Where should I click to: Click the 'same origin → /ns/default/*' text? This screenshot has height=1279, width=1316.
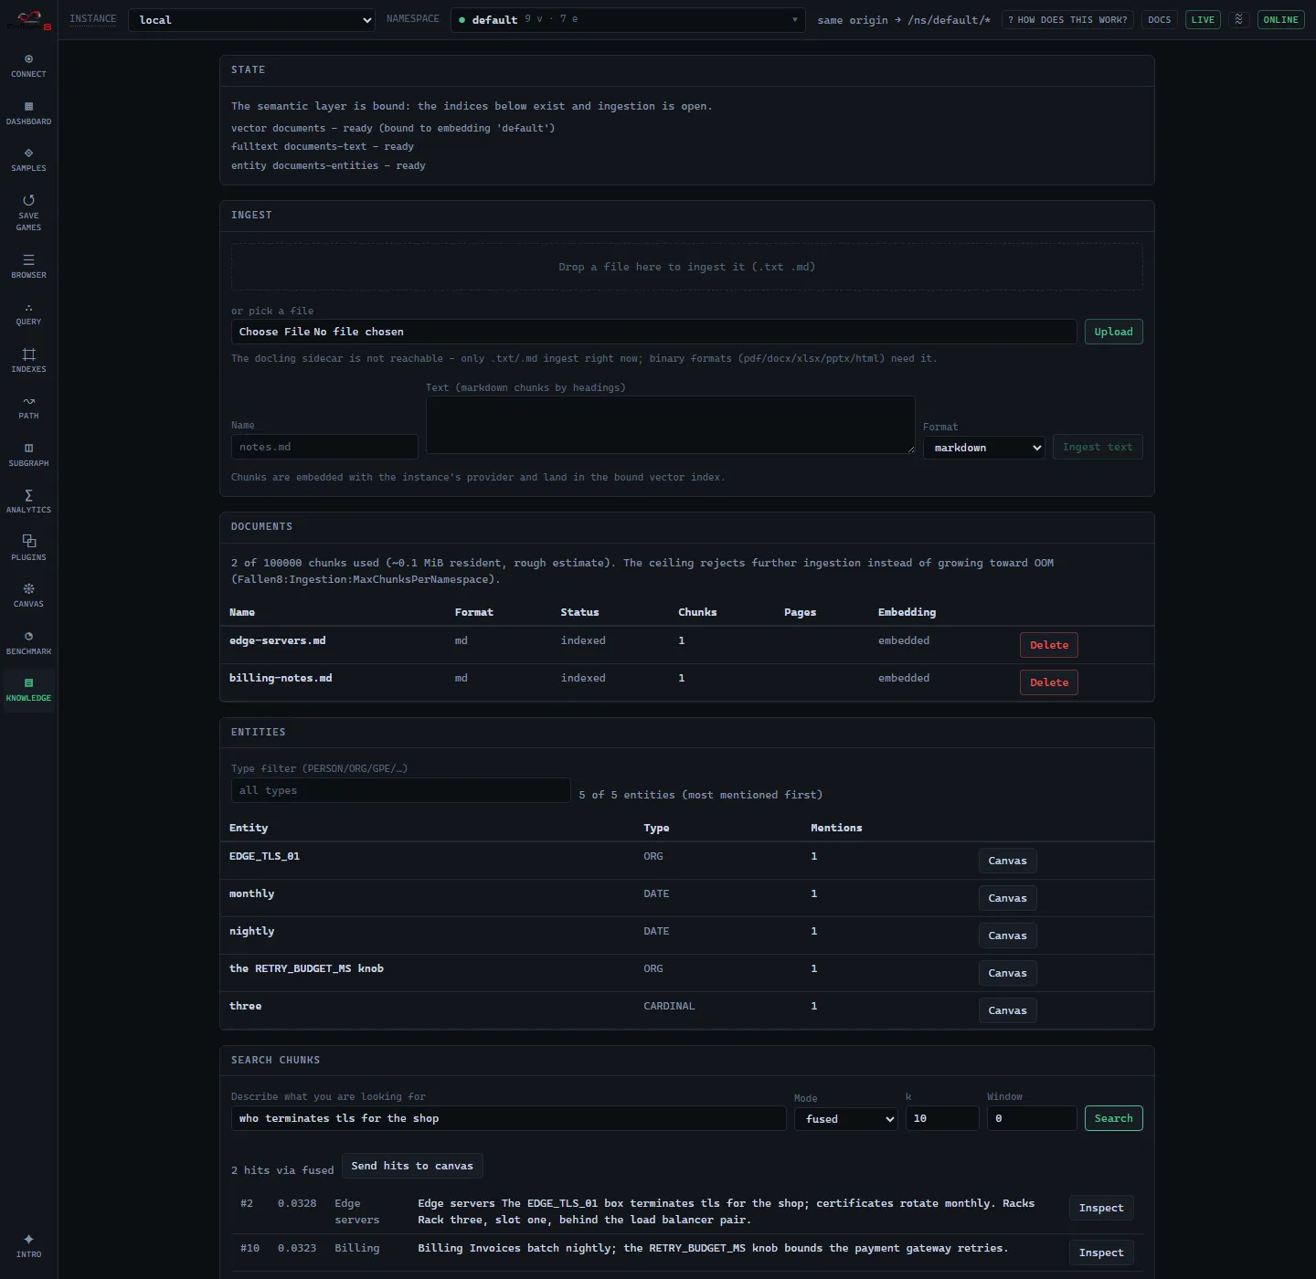(904, 20)
